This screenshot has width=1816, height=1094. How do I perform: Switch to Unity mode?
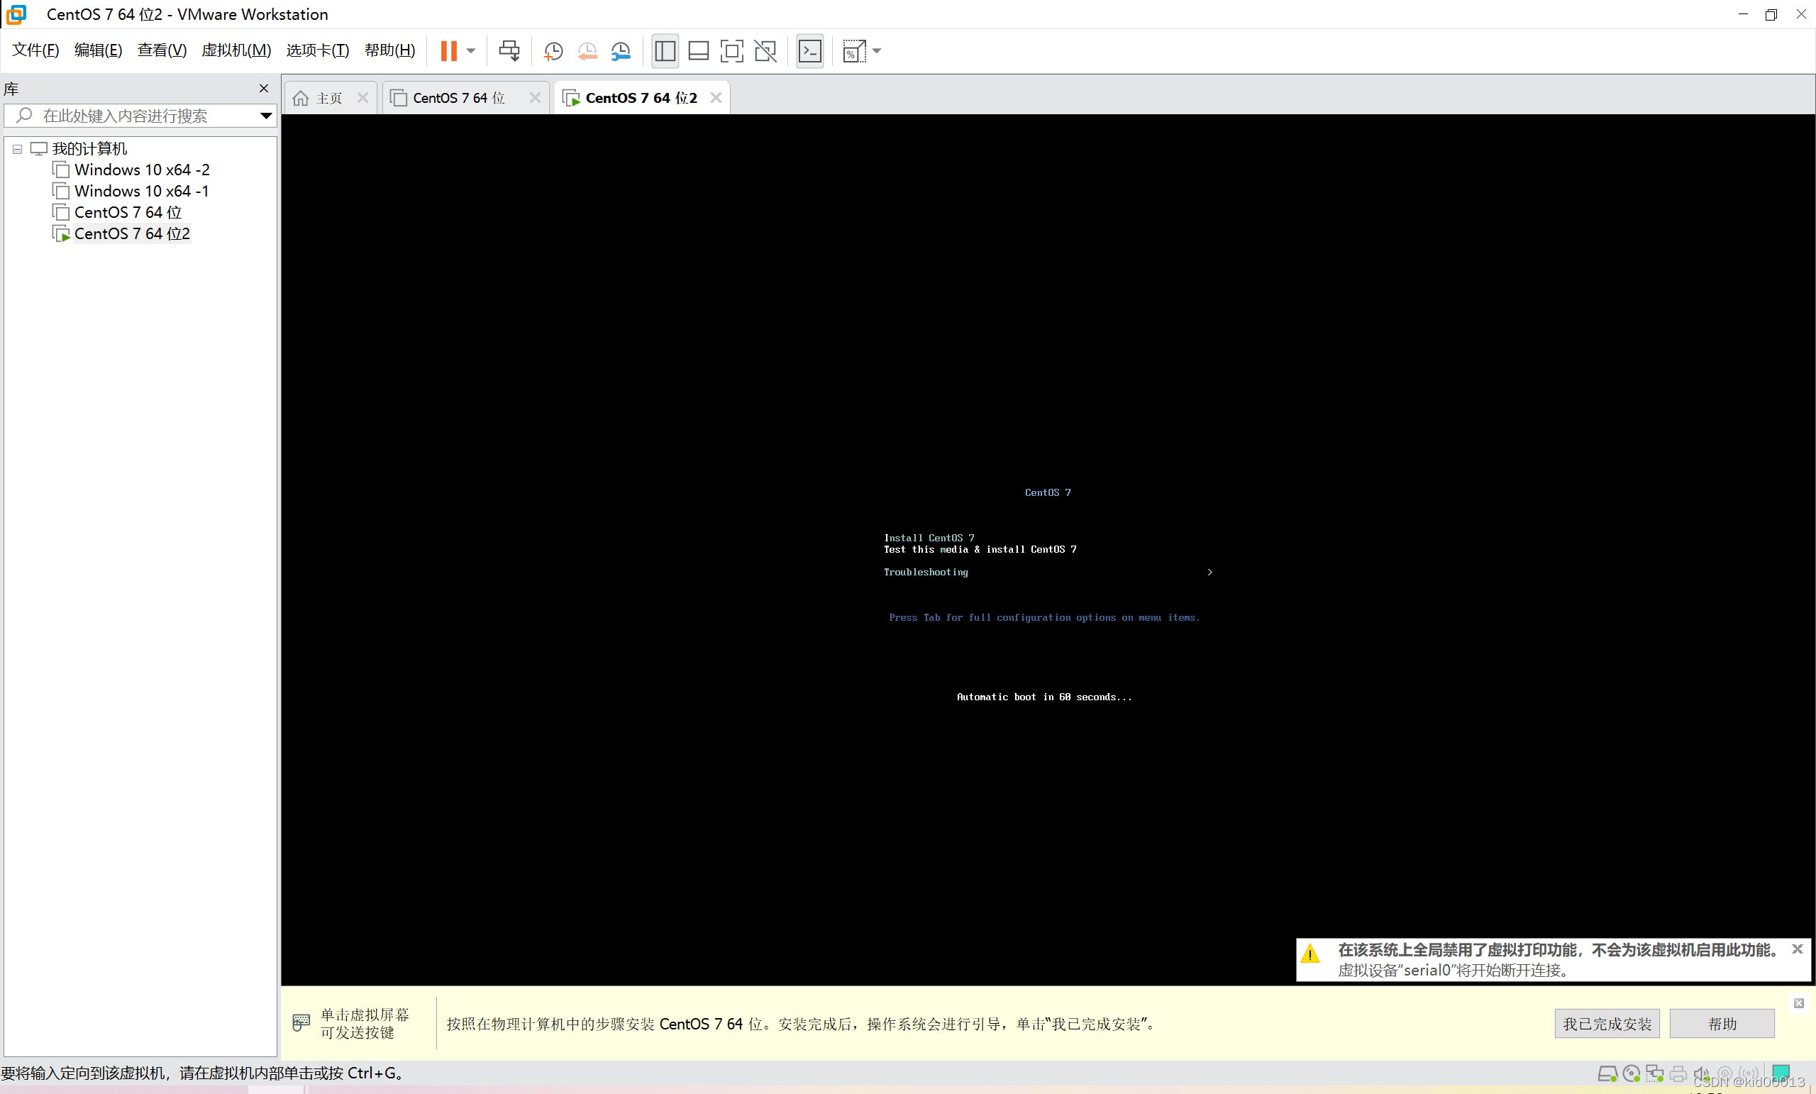765,51
